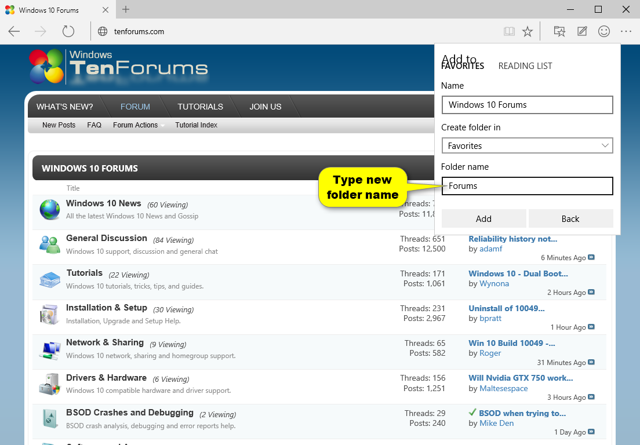The width and height of the screenshot is (640, 445).
Task: Open the Windows 10 News forum link
Action: tap(103, 203)
